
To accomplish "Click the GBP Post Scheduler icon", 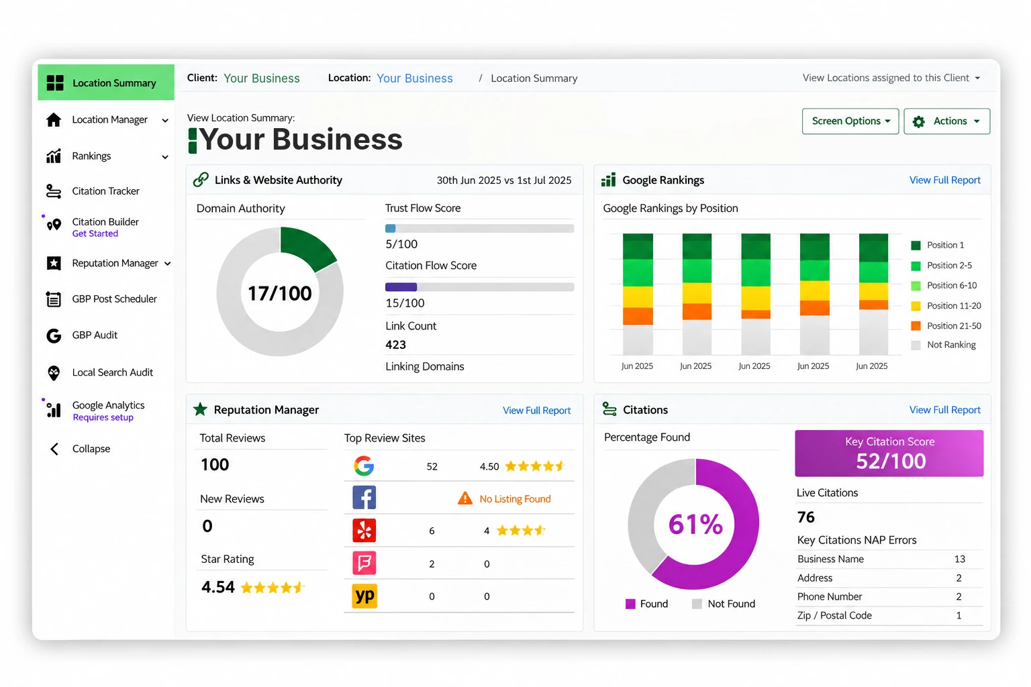I will (54, 299).
